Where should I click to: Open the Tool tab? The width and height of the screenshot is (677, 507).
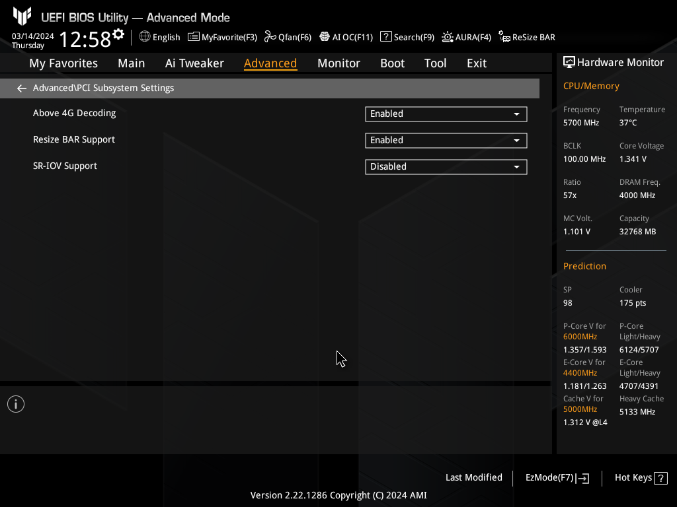(x=435, y=63)
